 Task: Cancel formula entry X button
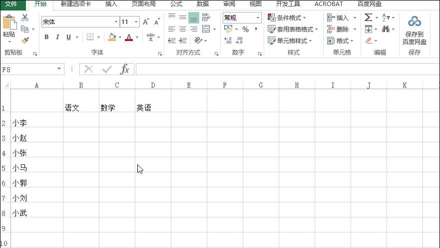pos(89,69)
